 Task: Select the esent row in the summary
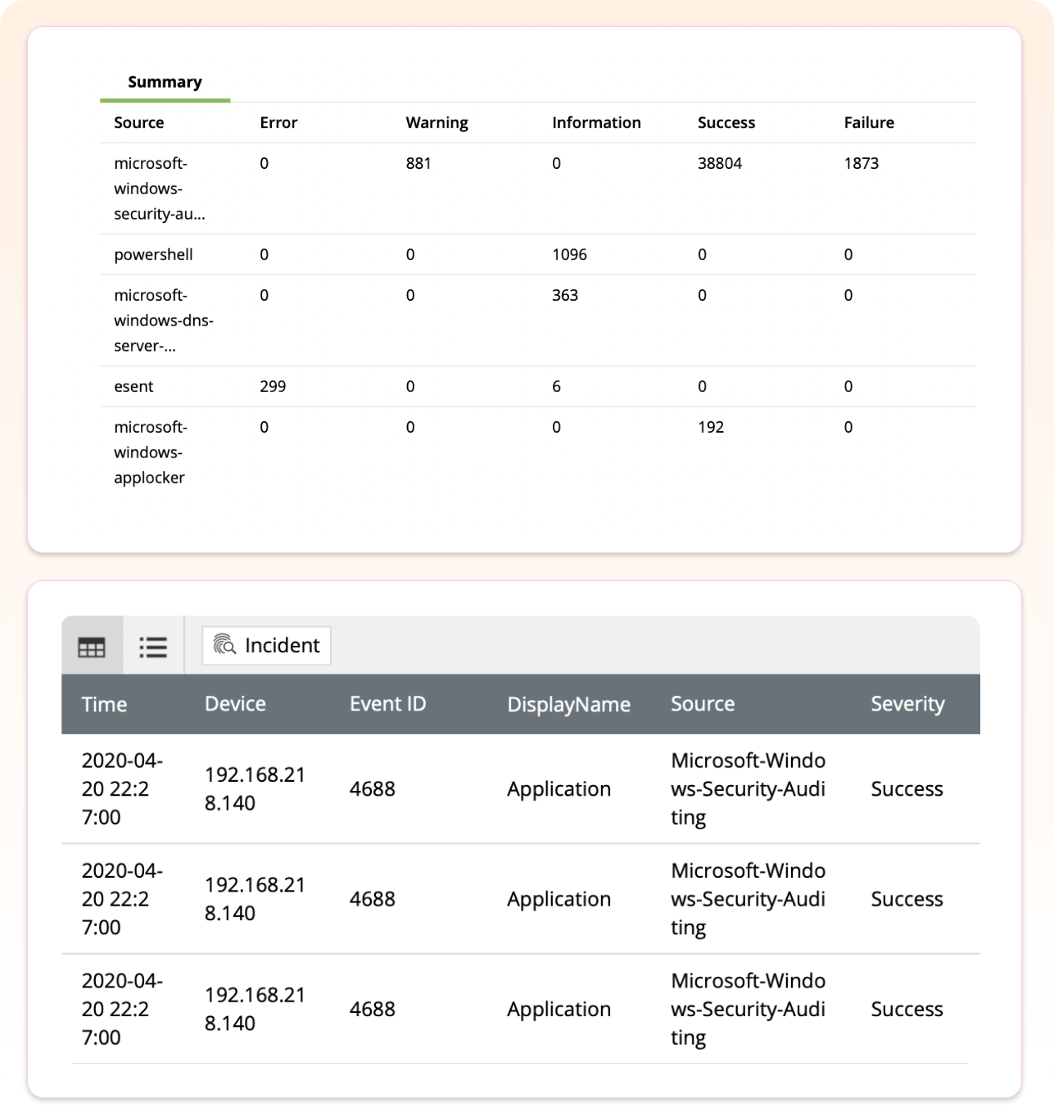tap(133, 386)
